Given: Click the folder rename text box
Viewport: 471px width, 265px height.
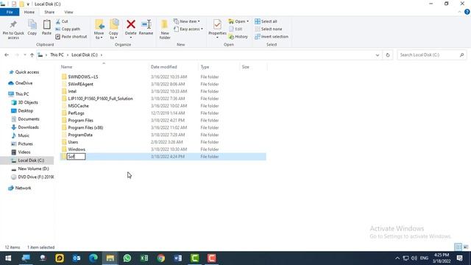Looking at the screenshot, I should coord(77,157).
